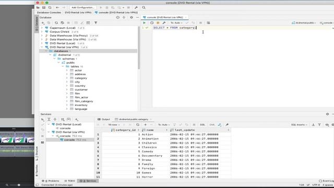Open the SQL Inserts extractor dropdown

[299, 125]
